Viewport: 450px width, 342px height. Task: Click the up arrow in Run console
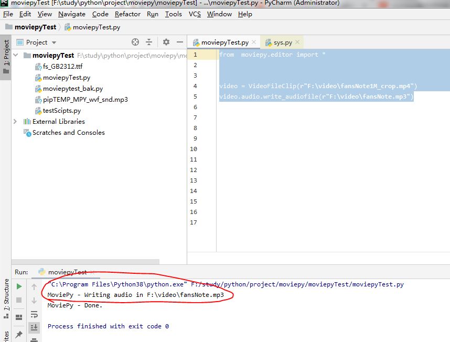[34, 286]
